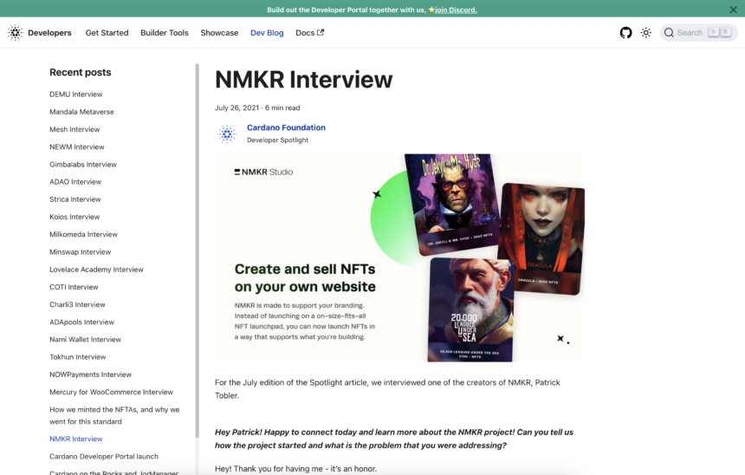Select the highlighted NMKR Interview sidebar link
745x475 pixels.
pyautogui.click(x=76, y=439)
